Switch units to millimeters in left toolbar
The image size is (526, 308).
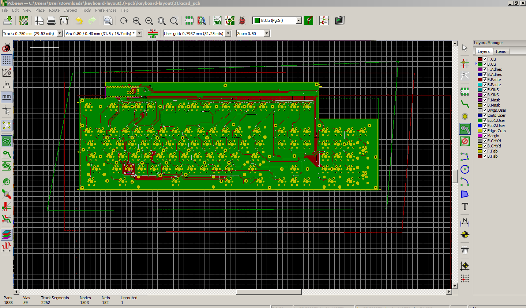[7, 97]
